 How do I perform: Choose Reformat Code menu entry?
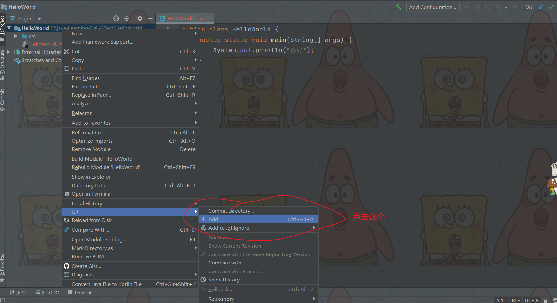pyautogui.click(x=131, y=132)
